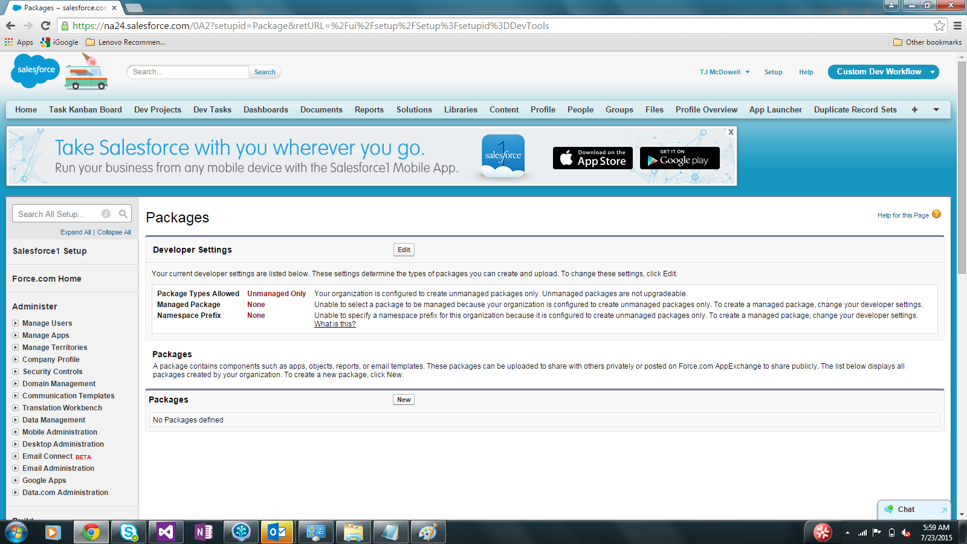Open Reports tab
The height and width of the screenshot is (544, 967).
pyautogui.click(x=369, y=109)
